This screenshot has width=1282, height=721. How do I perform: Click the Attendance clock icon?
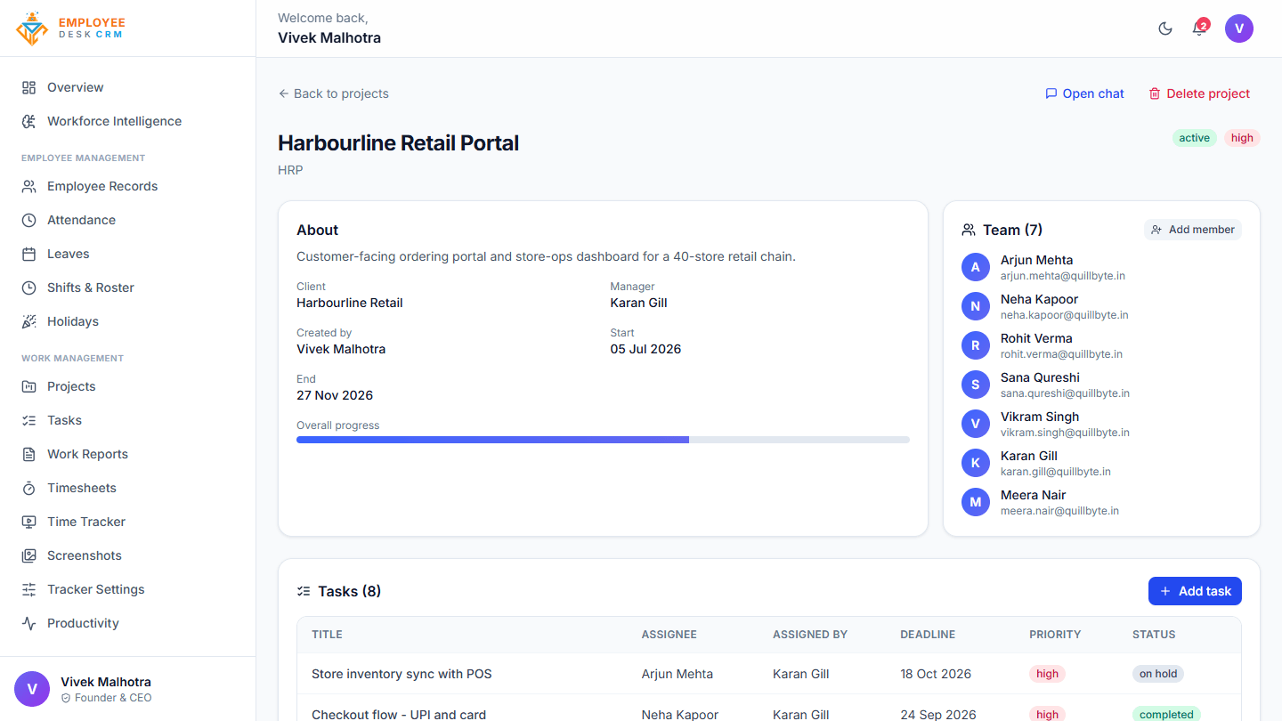(29, 220)
